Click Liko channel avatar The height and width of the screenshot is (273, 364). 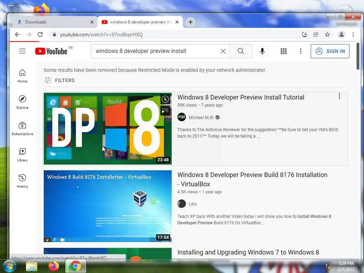(x=182, y=204)
